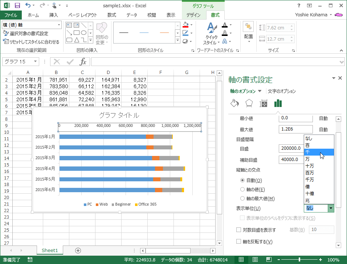This screenshot has height=264, width=347.
Task: Switch to 文字のオプション tab
Action: tap(282, 91)
